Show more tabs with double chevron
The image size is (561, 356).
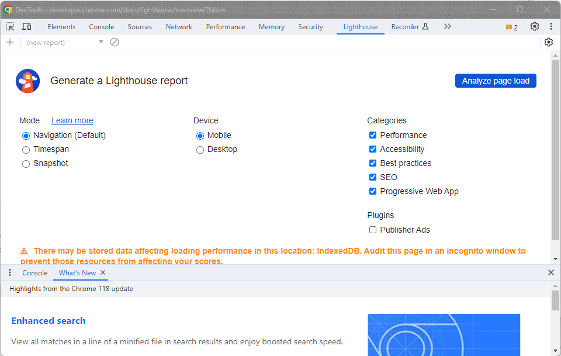447,27
